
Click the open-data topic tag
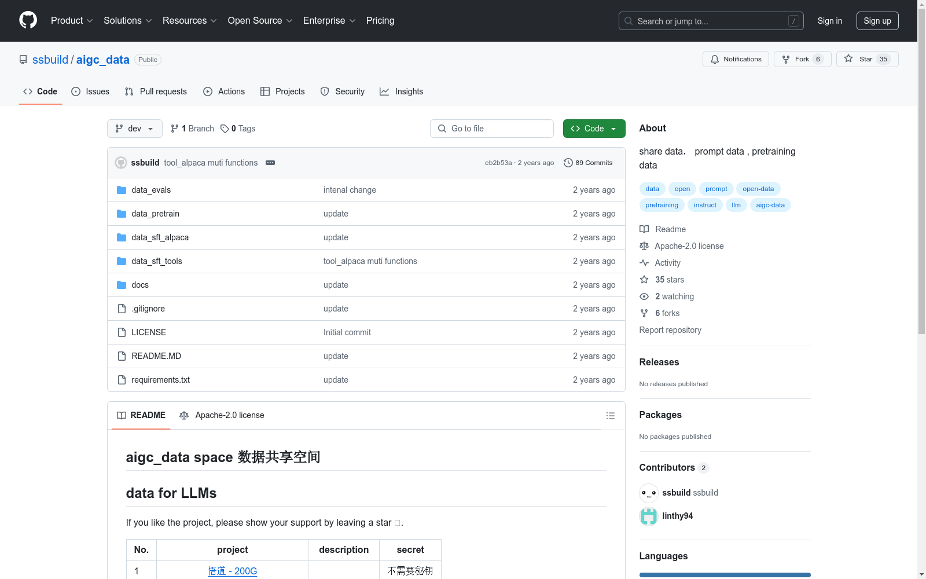pyautogui.click(x=758, y=189)
